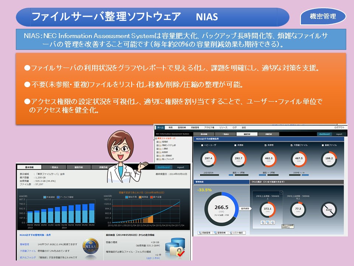Click the アーカイブ領域 legend swatch
The height and width of the screenshot is (266, 354).
58,197
